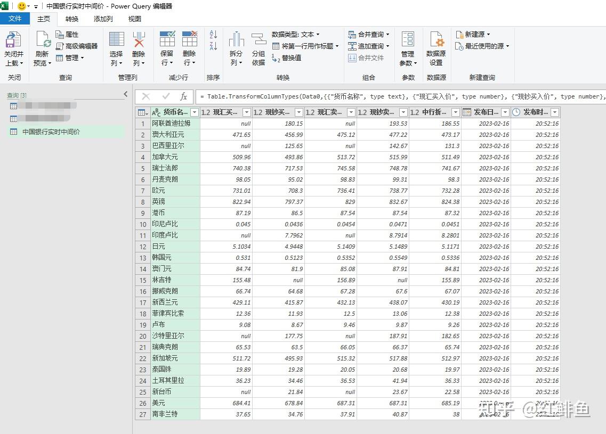Select the 现钞卖出价 column header
606x434 pixels.
383,112
